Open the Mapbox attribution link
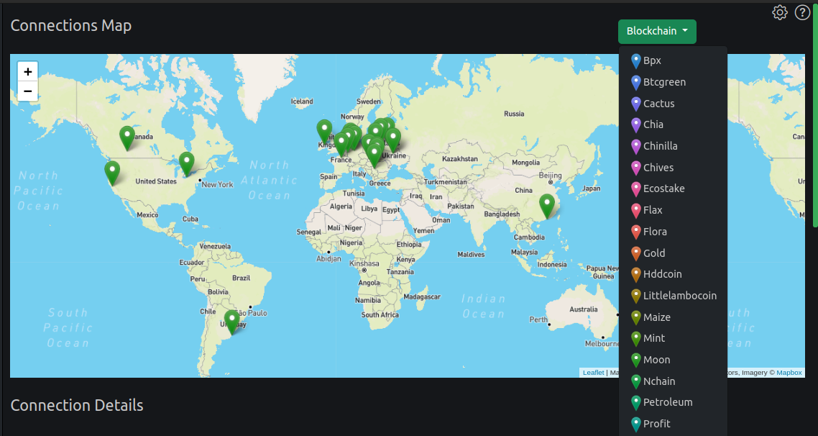The width and height of the screenshot is (818, 436). (789, 372)
